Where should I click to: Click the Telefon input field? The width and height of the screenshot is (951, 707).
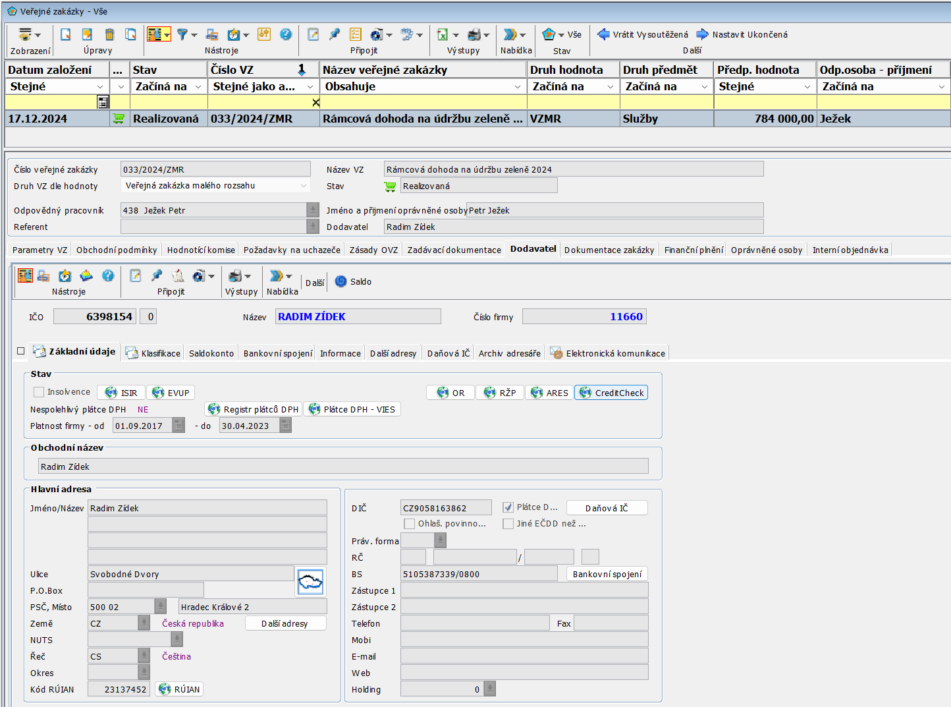coord(475,623)
